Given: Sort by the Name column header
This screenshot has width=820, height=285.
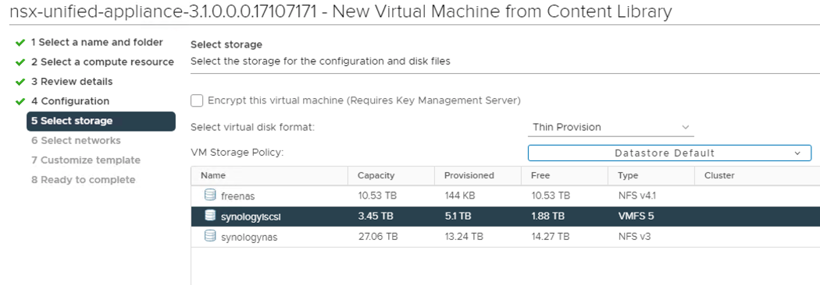Looking at the screenshot, I should pos(269,175).
